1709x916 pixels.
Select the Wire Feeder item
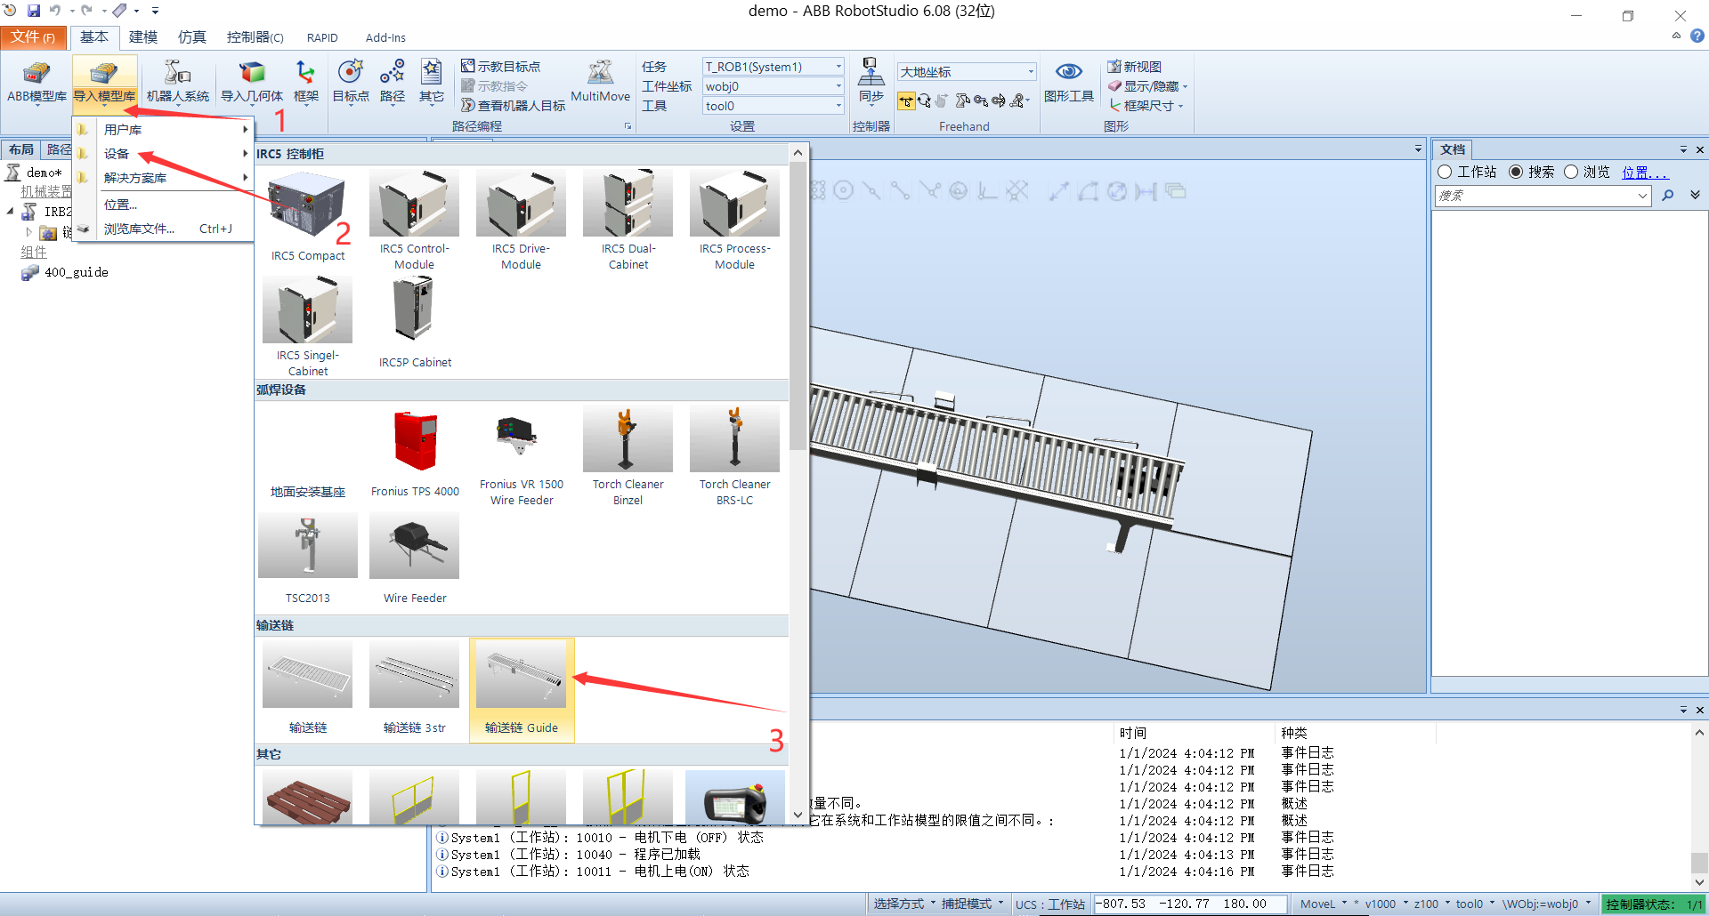click(415, 558)
